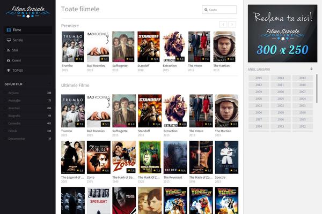Image resolution: width=322 pixels, height=214 pixels.
Task: Open The Martian poster under Ultimele Filme
Action: (x=226, y=111)
